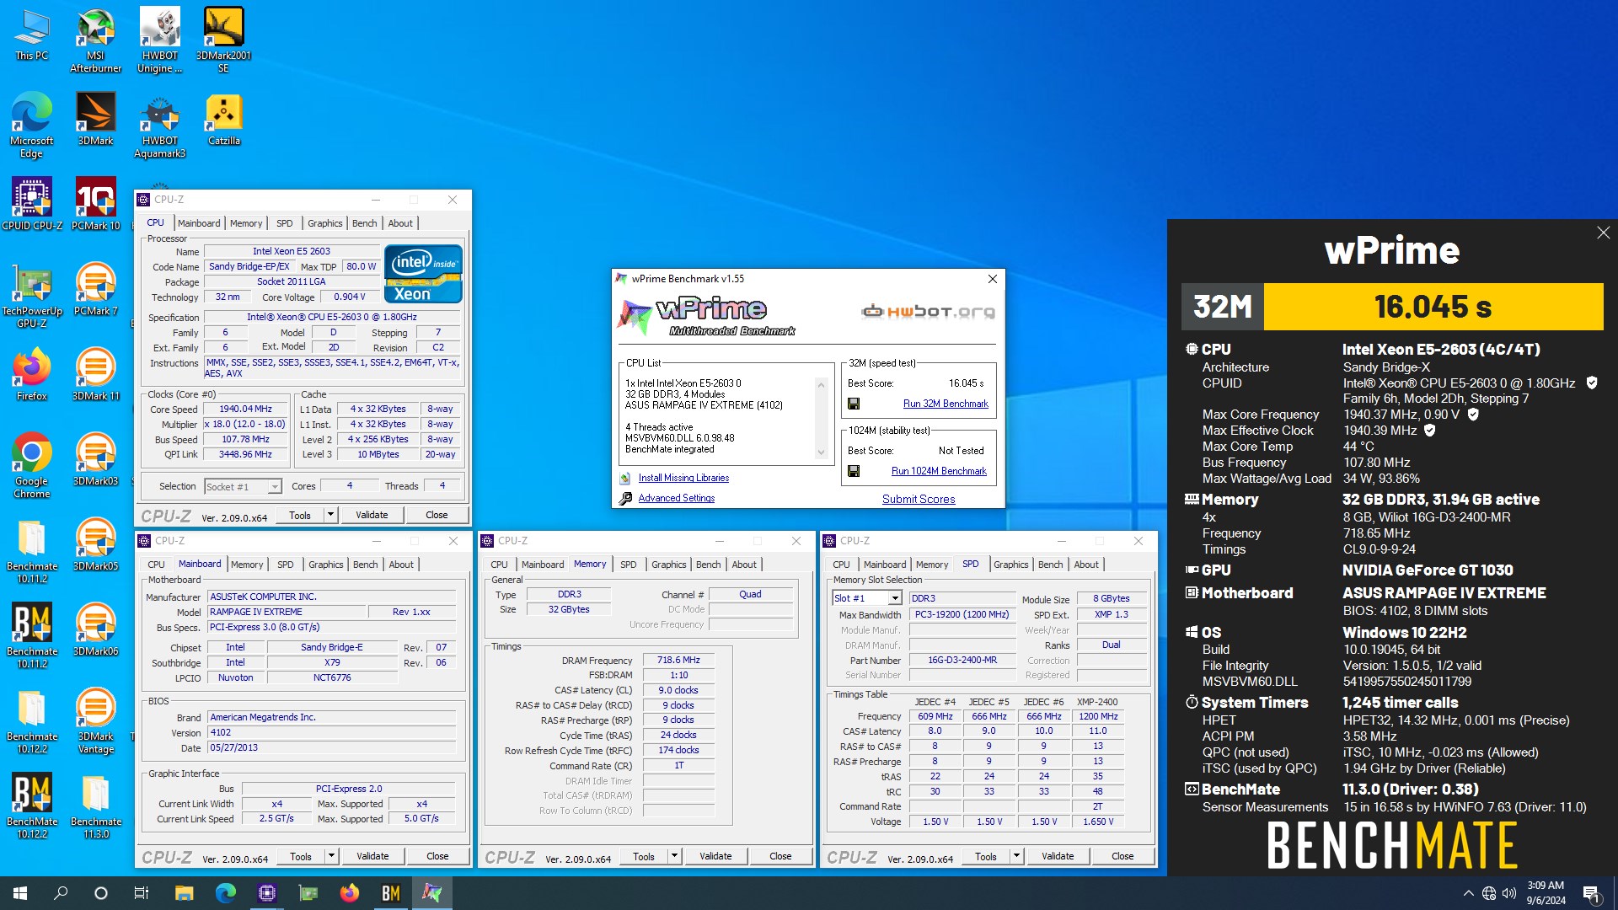The height and width of the screenshot is (910, 1618).
Task: Open Firefox desktop shortcut
Action: [x=32, y=374]
